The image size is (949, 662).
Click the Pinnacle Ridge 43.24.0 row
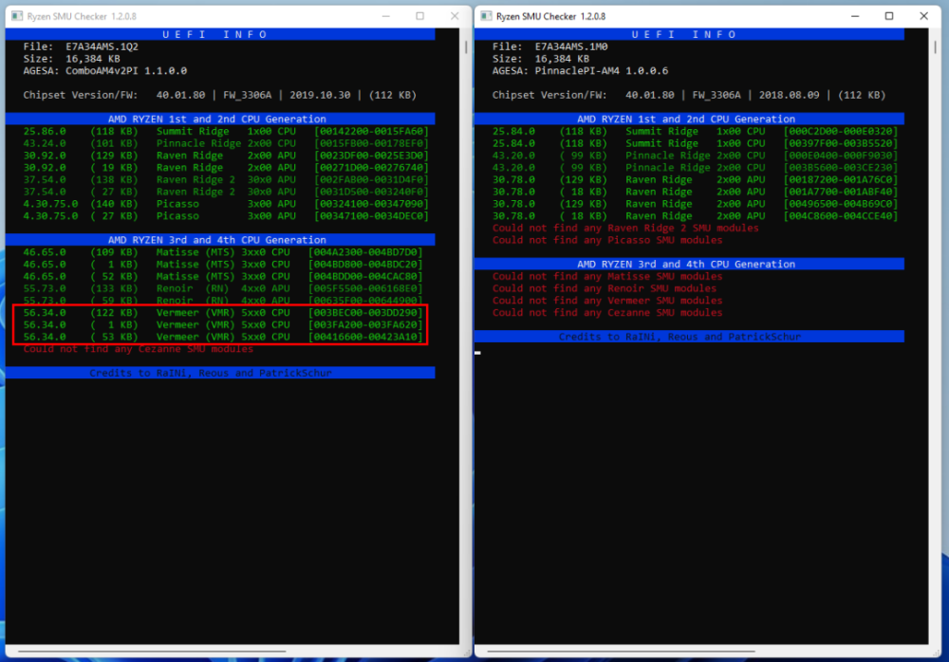click(226, 143)
